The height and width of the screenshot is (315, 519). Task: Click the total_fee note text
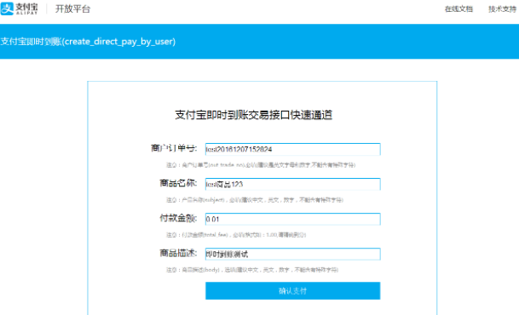tap(236, 235)
